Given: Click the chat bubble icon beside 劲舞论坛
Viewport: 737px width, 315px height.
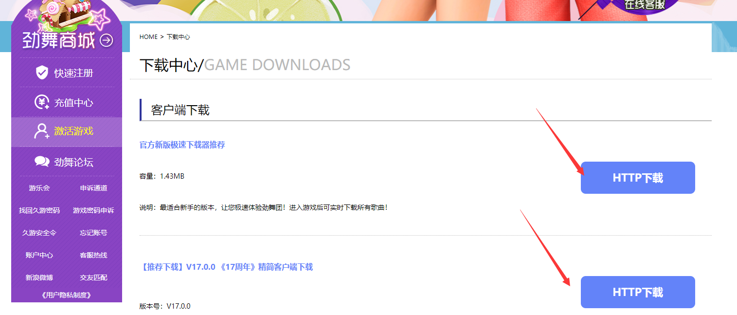Looking at the screenshot, I should pos(42,162).
